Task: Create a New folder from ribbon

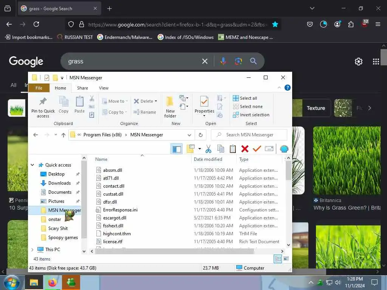Action: 170,106
